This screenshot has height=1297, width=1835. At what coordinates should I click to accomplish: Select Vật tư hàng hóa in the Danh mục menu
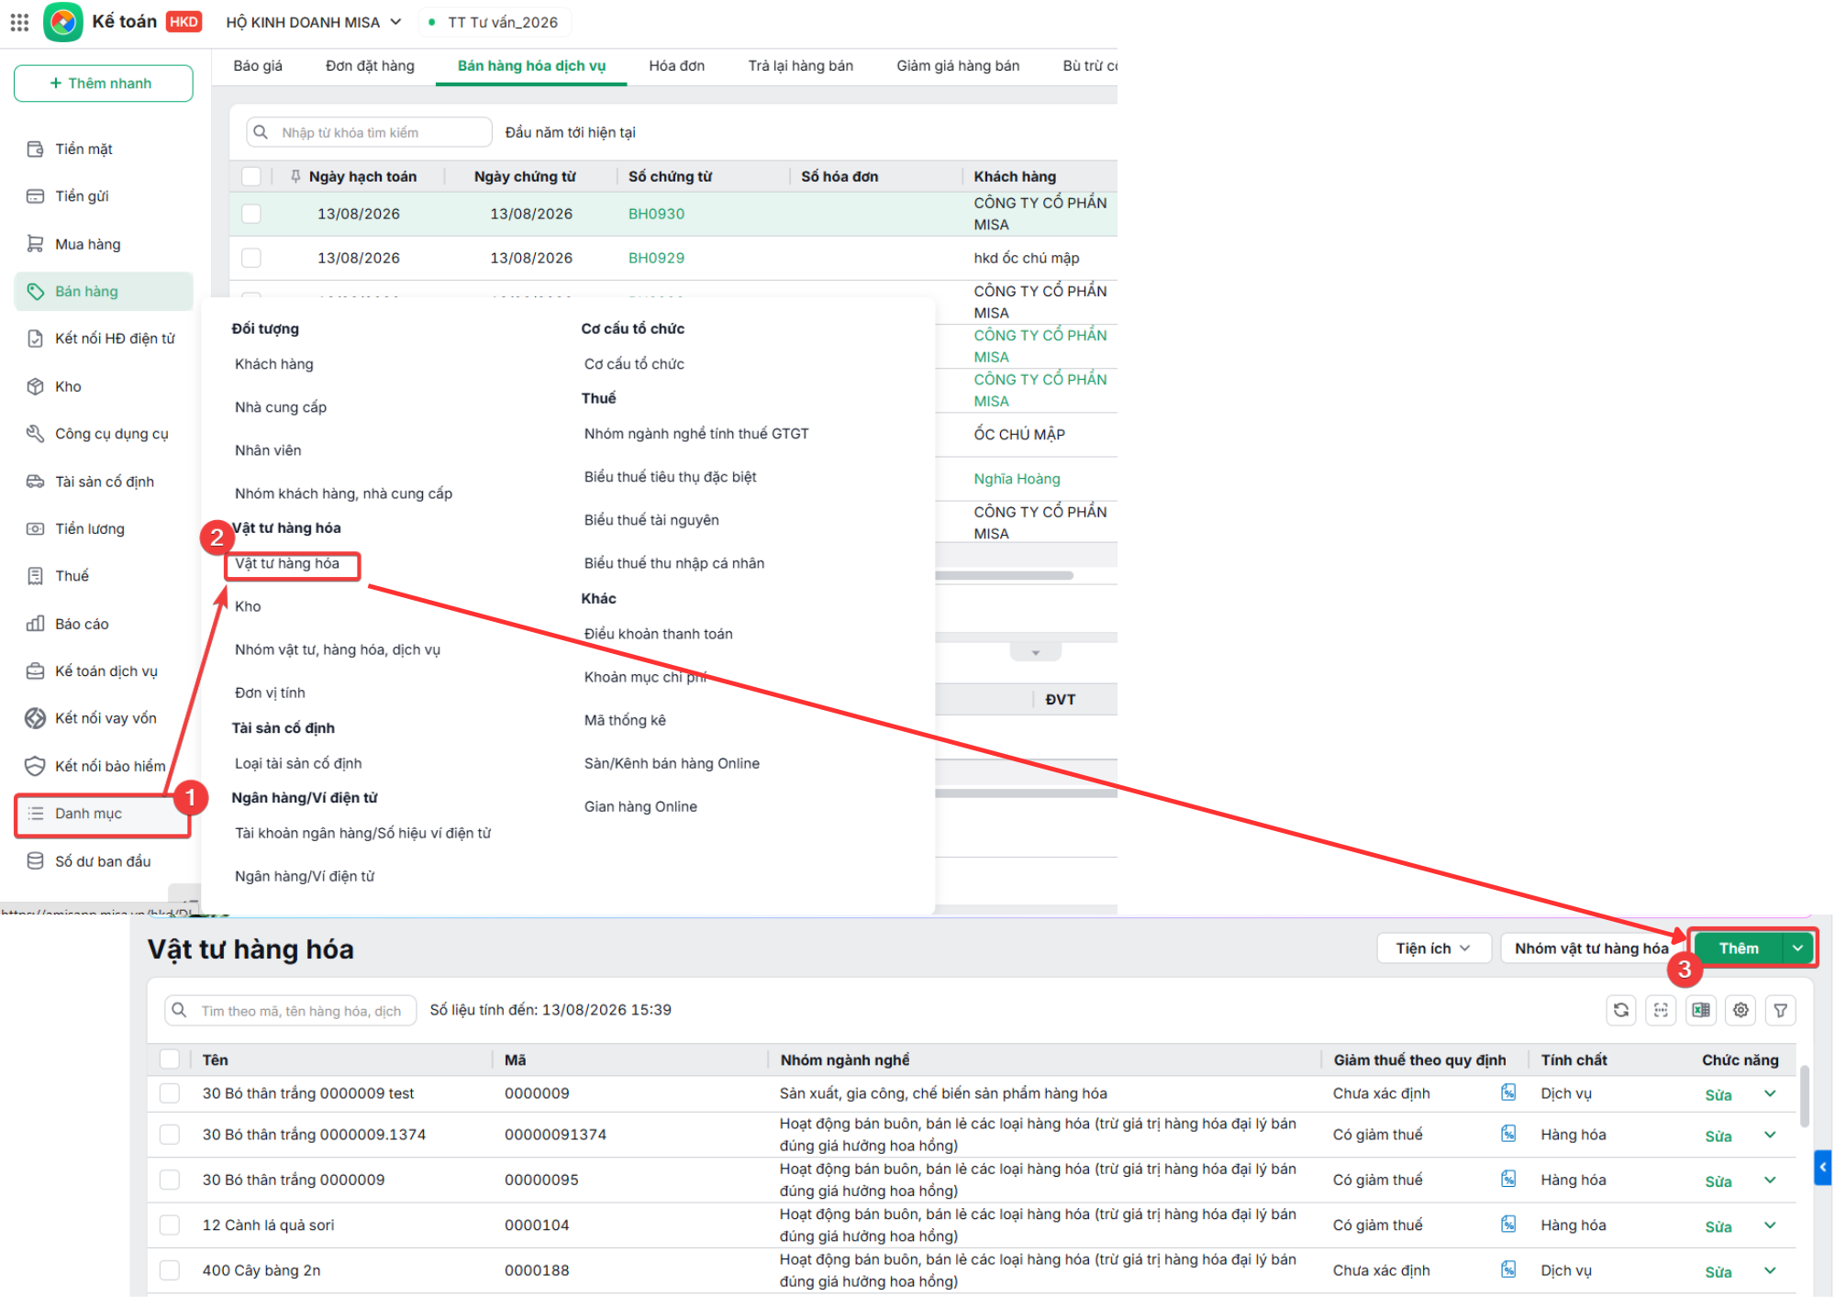click(287, 563)
